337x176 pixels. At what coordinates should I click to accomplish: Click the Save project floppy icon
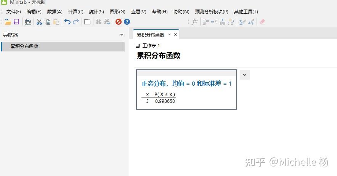16,22
